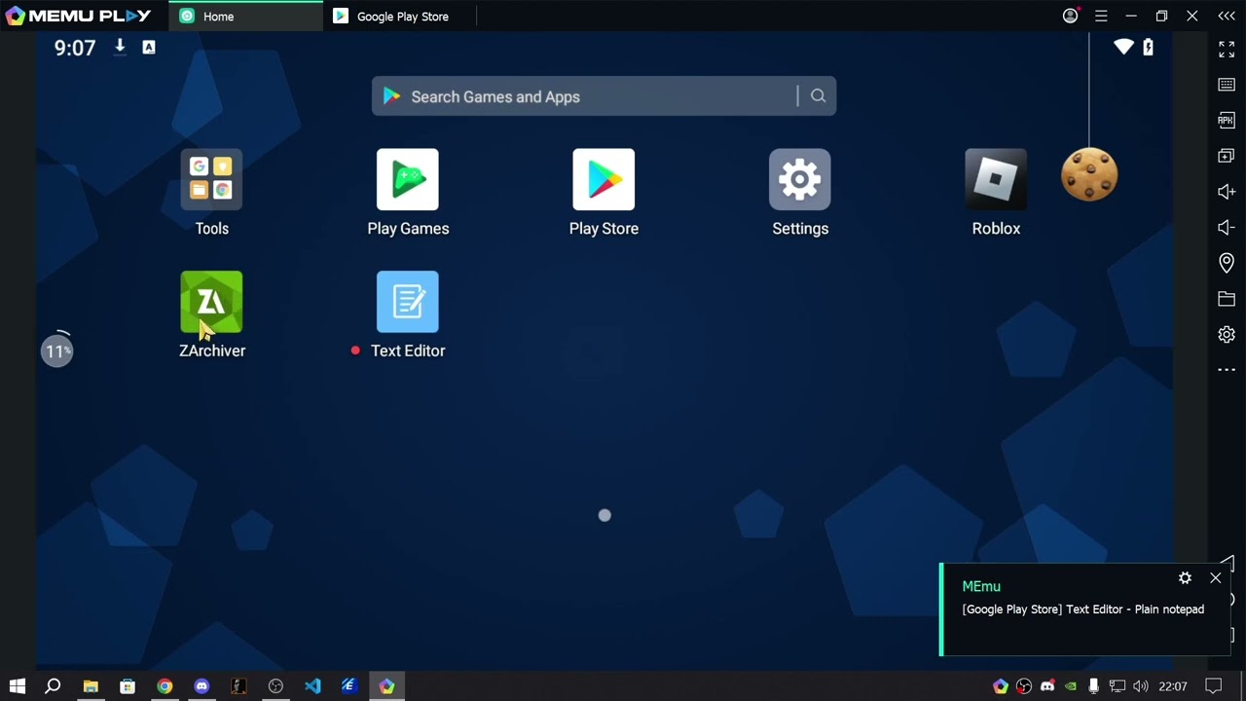Viewport: 1246px width, 701px height.
Task: Open volume control in system tray
Action: click(x=1141, y=686)
